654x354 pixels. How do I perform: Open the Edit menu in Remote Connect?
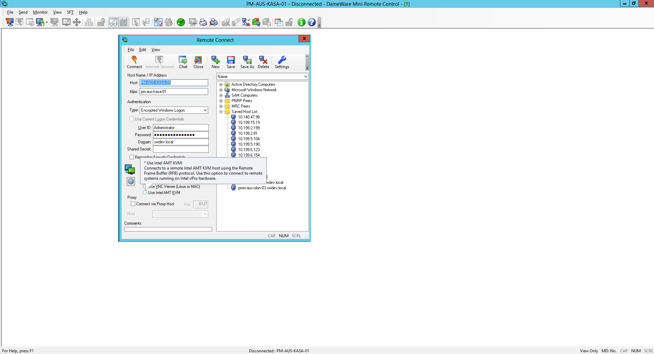pos(143,50)
